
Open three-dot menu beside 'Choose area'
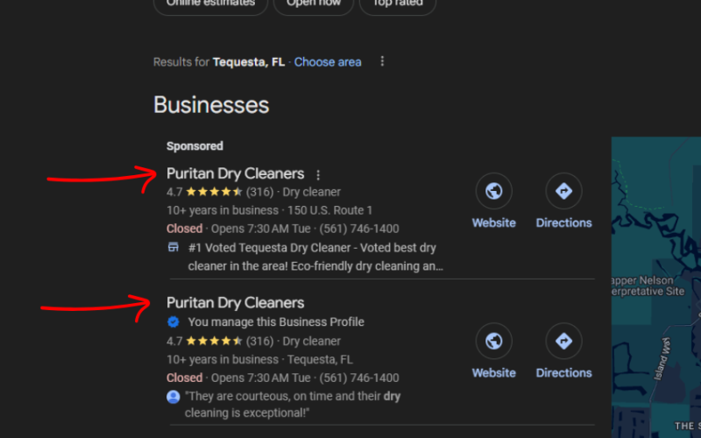pos(382,62)
